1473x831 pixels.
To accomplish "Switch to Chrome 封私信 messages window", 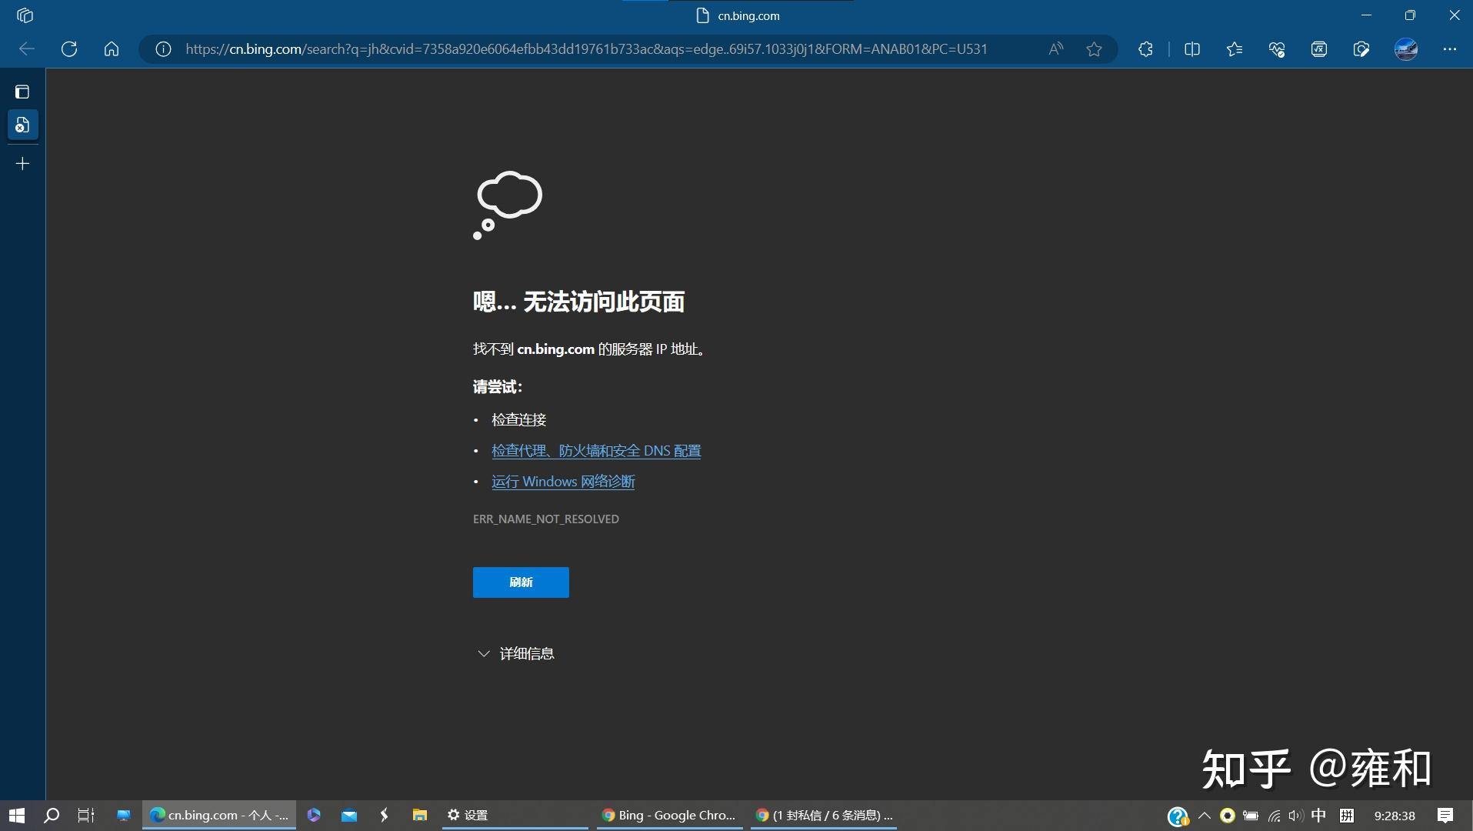I will [x=824, y=816].
